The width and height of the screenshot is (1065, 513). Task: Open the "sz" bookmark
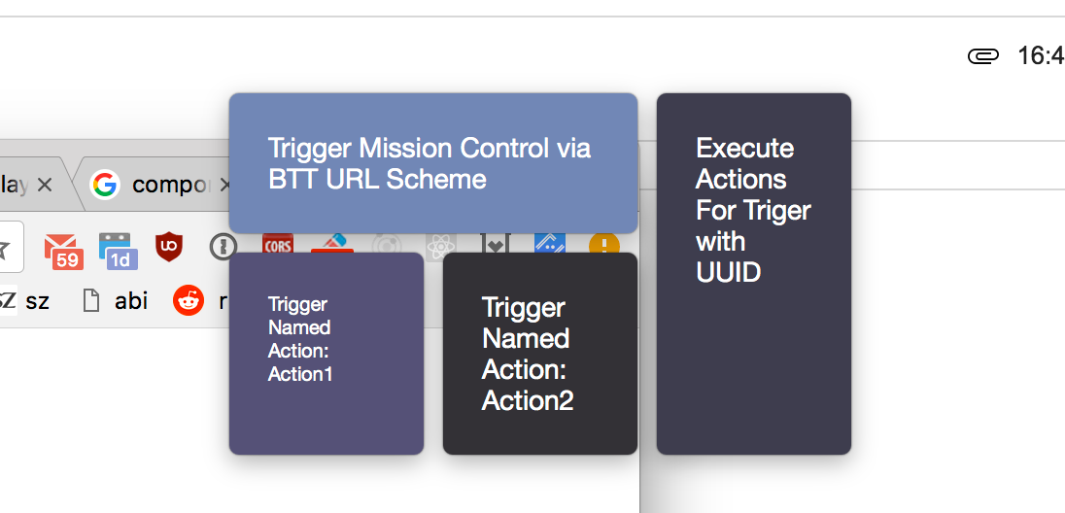point(27,300)
